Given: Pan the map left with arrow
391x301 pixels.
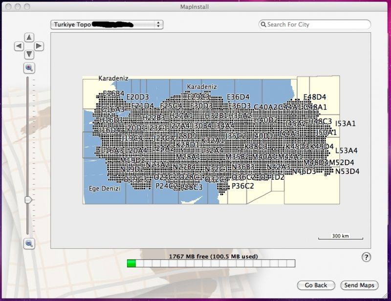Looking at the screenshot, I should (19, 46).
